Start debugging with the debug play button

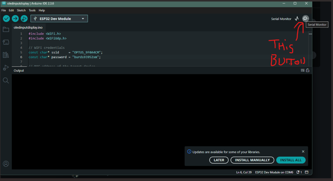click(x=24, y=19)
